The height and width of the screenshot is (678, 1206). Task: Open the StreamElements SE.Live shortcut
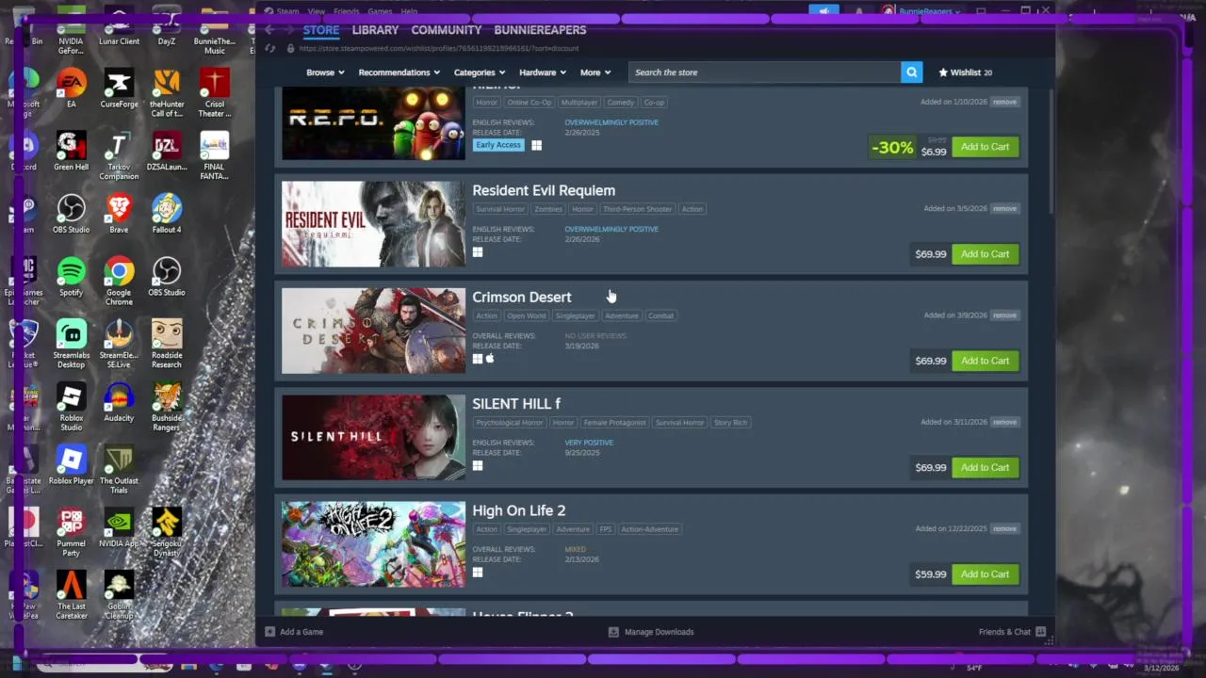click(119, 345)
